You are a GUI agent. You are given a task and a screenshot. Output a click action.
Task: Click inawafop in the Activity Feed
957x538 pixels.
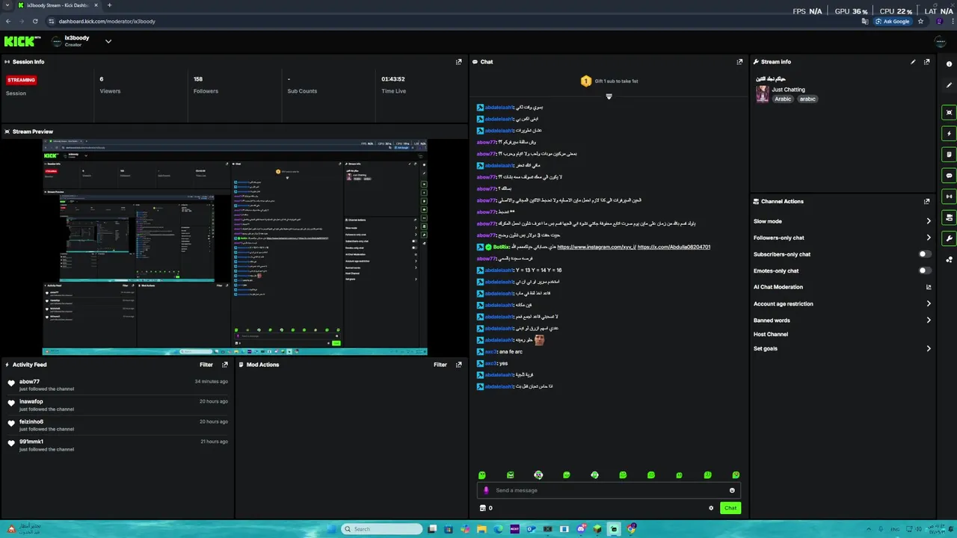coord(31,401)
